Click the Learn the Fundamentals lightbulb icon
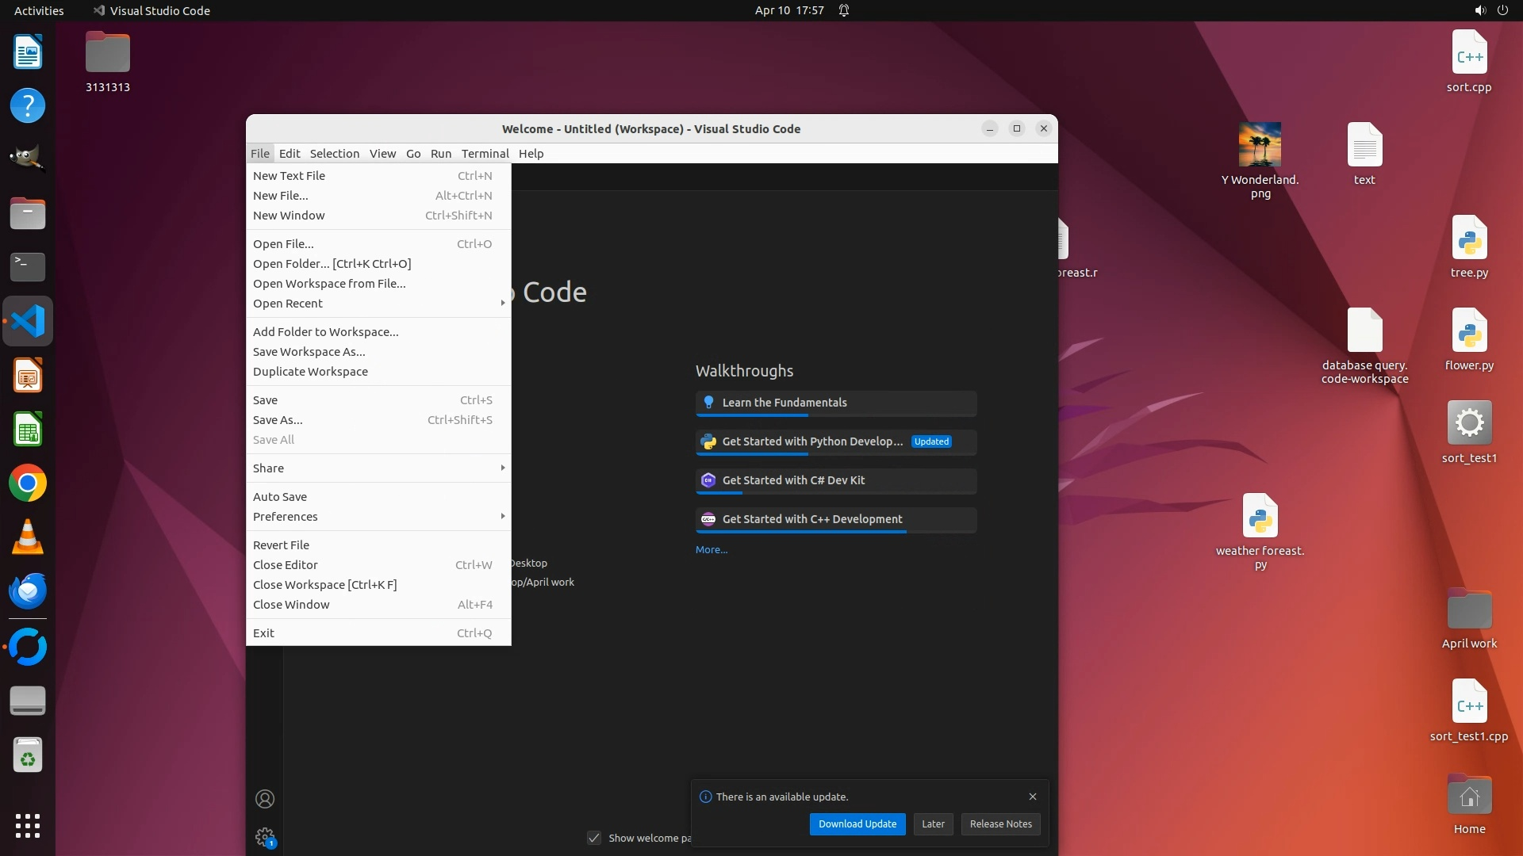The image size is (1523, 856). pos(708,403)
